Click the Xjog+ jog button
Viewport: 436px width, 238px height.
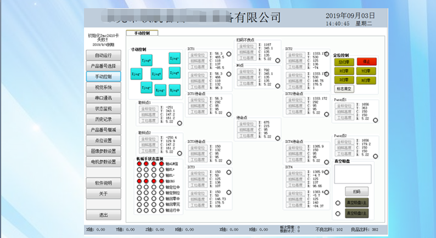[156, 74]
